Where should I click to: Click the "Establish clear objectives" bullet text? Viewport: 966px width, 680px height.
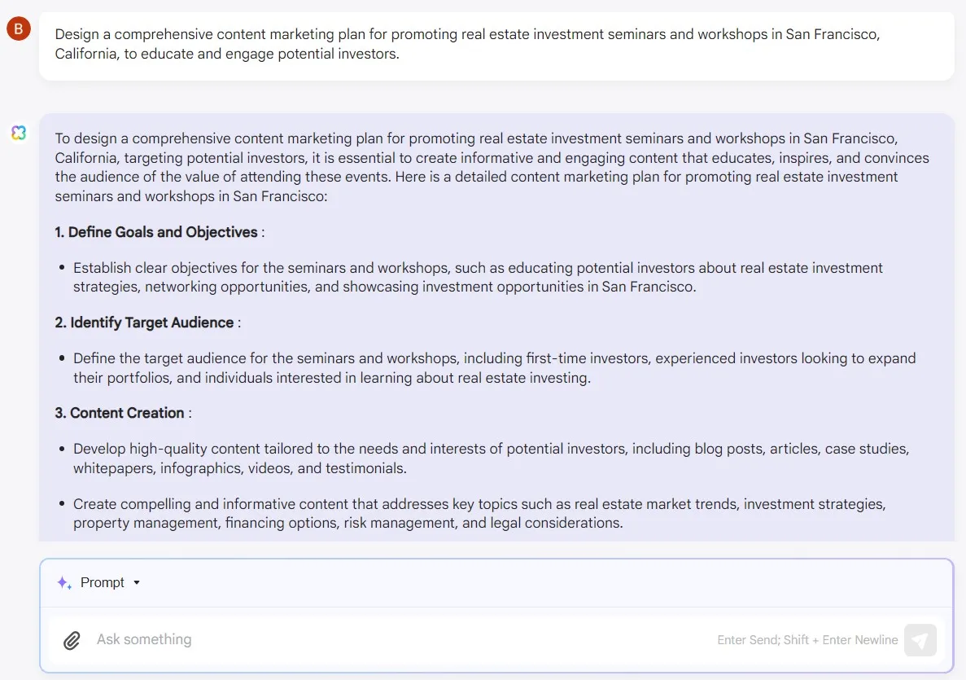point(478,277)
